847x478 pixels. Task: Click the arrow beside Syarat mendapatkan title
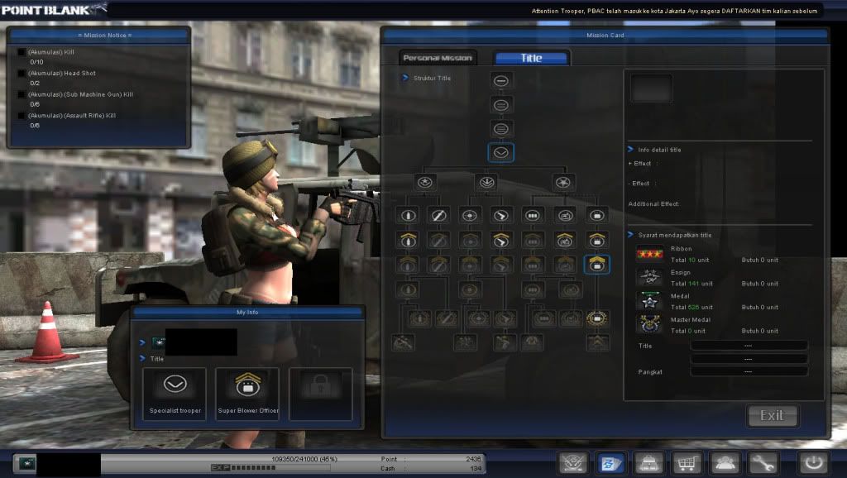[630, 235]
